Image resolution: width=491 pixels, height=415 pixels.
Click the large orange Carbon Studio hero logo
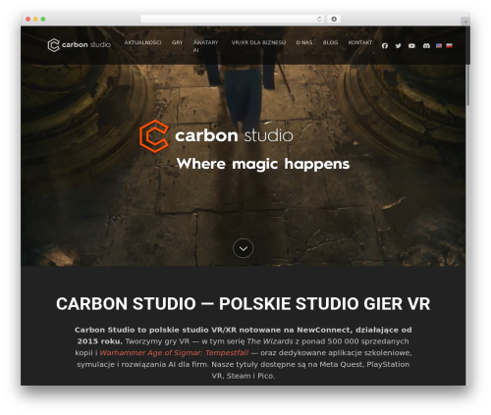[x=216, y=136]
